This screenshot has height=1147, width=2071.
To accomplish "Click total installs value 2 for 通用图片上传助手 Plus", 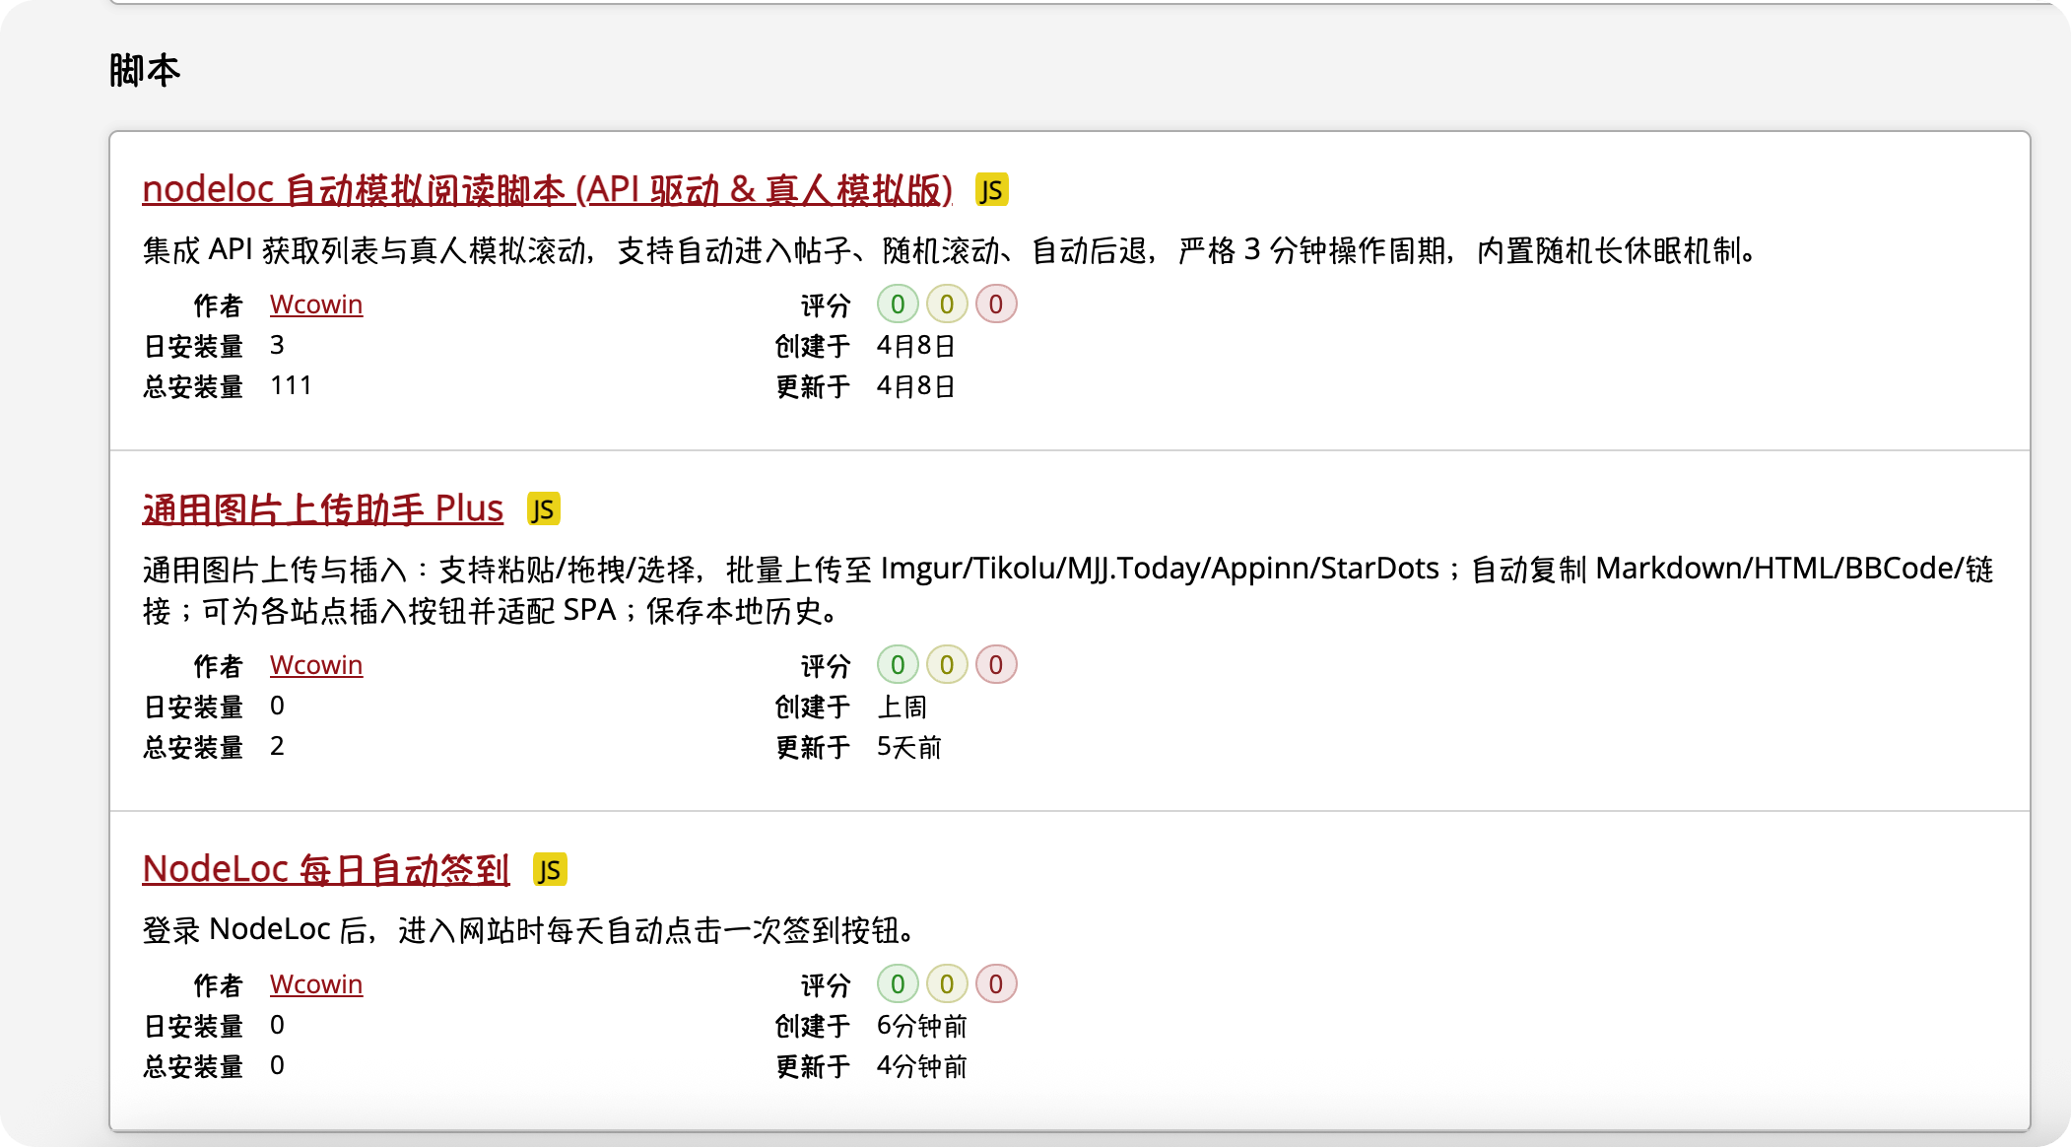I will (277, 746).
